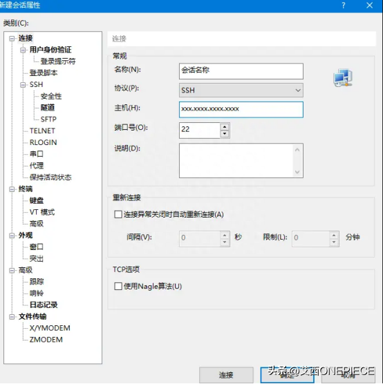
Task: Select 保持活动状态 in the tree
Action: (50, 177)
